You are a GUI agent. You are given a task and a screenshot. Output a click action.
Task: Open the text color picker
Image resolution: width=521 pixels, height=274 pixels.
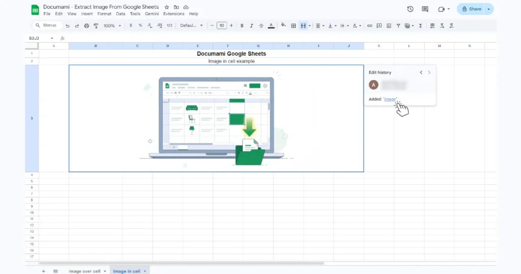[x=271, y=25]
